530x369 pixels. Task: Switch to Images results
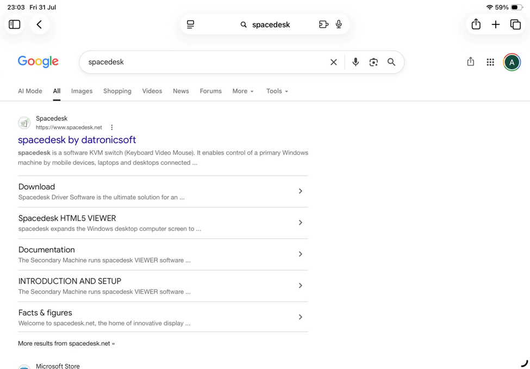(82, 91)
